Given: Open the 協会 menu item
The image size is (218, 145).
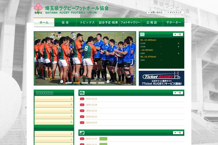Looking at the screenshot, I should tap(65, 22).
